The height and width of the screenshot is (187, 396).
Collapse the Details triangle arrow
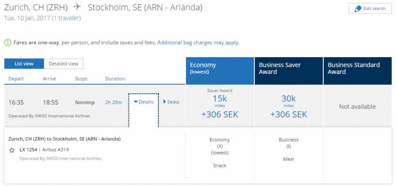pos(136,102)
